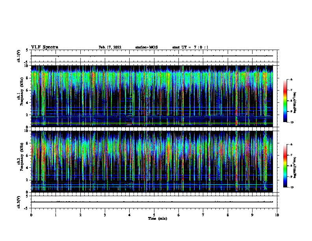Click time axis tick label "10"
The height and width of the screenshot is (241, 312).
(277, 215)
